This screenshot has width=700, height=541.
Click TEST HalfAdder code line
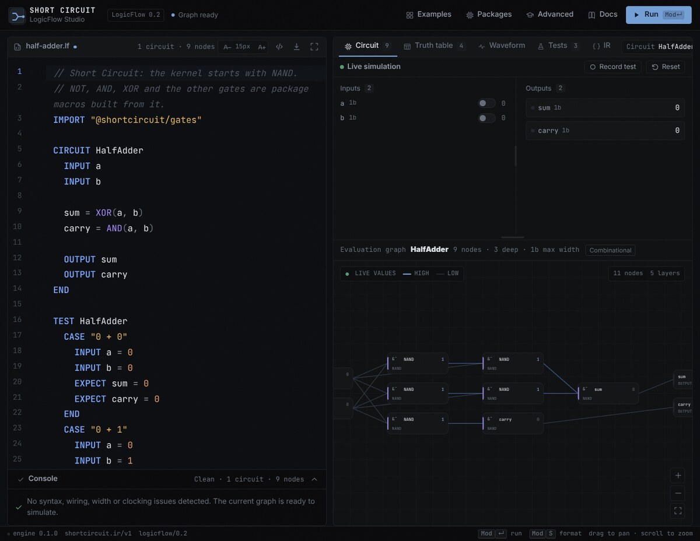[x=90, y=321]
